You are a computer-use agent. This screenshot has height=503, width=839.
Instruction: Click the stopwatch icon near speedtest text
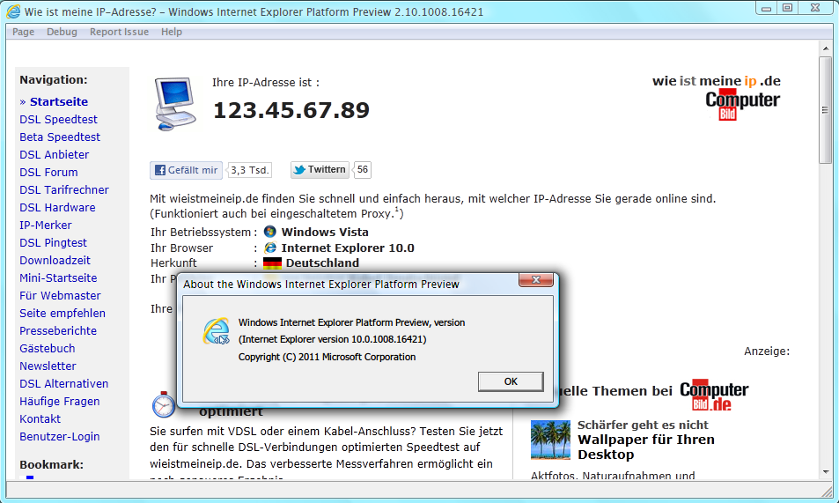point(163,404)
